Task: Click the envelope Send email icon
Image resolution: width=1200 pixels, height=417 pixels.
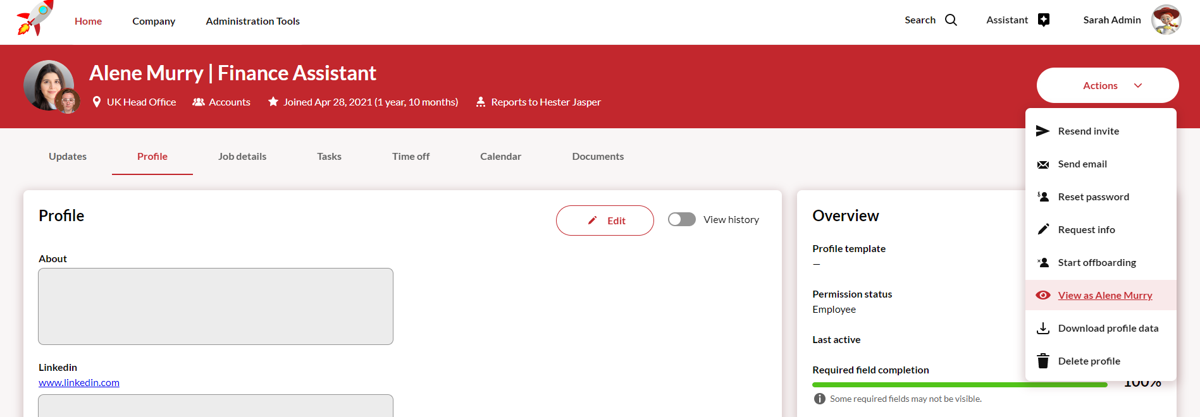Action: coord(1042,164)
